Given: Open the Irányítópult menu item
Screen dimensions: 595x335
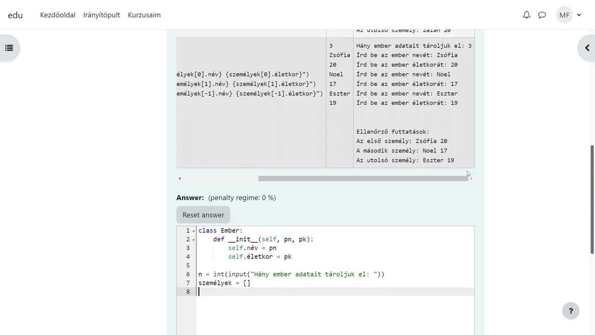Looking at the screenshot, I should coord(101,15).
